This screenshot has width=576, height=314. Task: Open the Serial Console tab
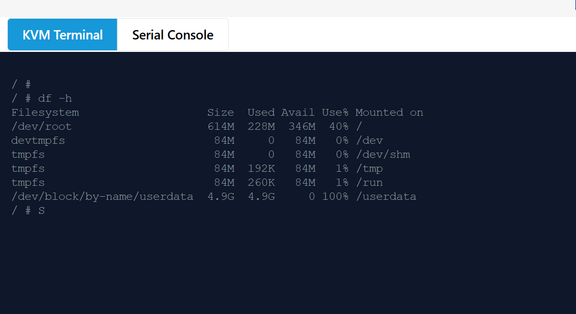tap(173, 34)
